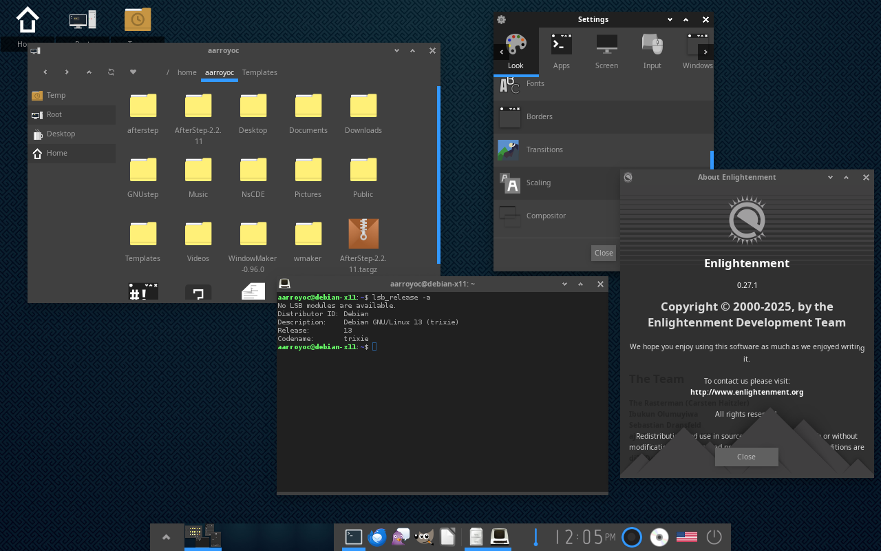Click the power button icon on the shelf
This screenshot has width=881, height=551.
[714, 537]
